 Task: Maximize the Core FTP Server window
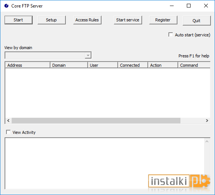pyautogui.click(x=189, y=6)
